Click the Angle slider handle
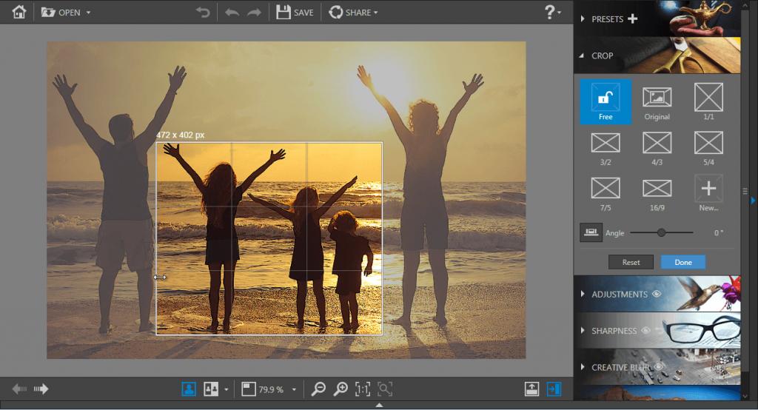The height and width of the screenshot is (410, 758). 661,232
